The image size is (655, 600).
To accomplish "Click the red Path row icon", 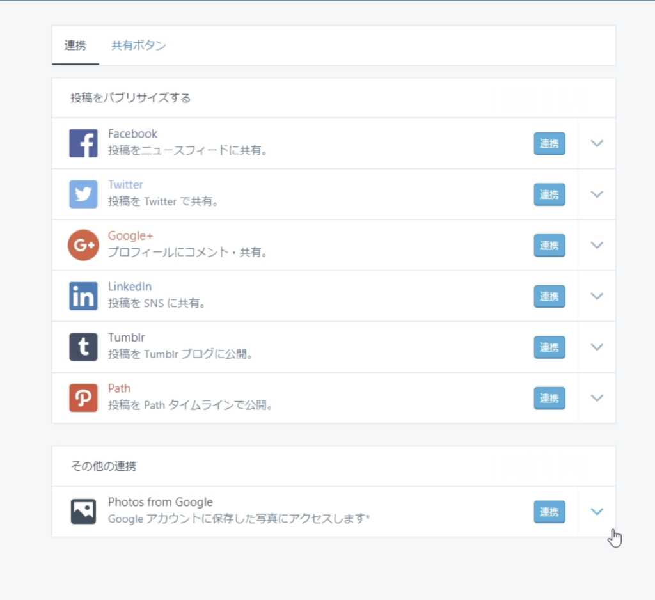I will coord(83,398).
